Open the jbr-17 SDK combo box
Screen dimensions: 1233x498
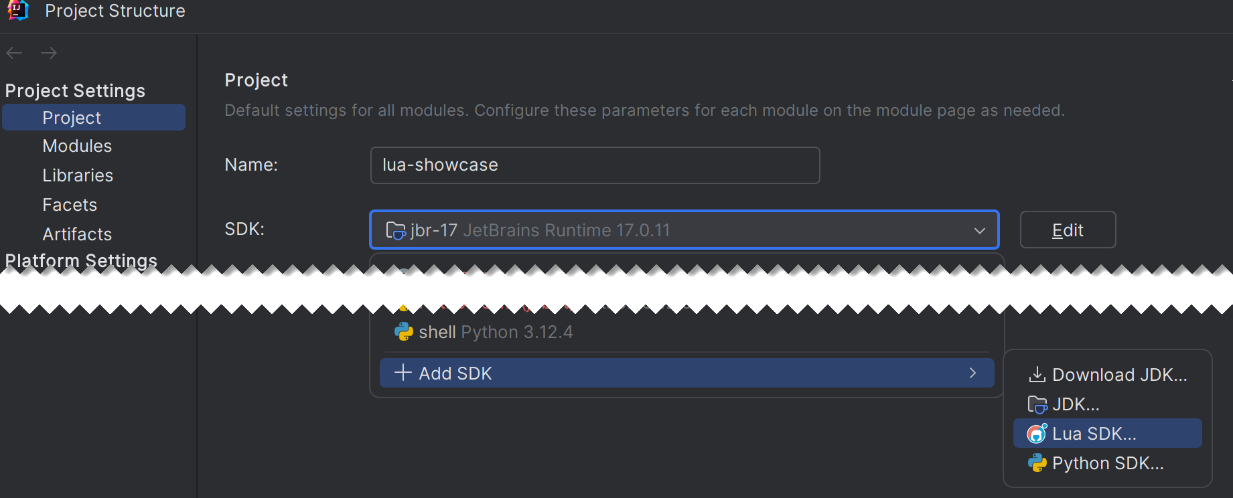[x=670, y=230]
